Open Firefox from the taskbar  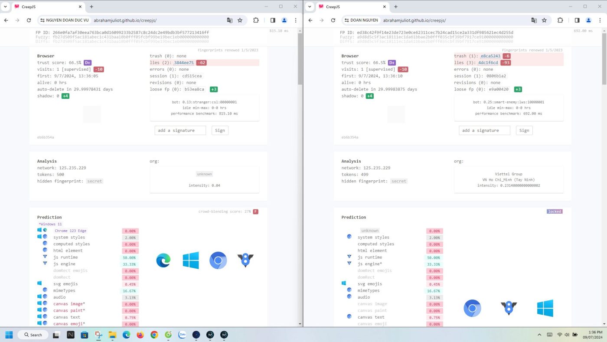pos(140,335)
